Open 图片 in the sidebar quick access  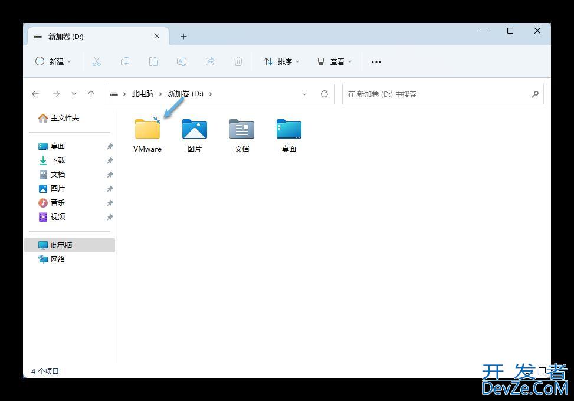click(51, 189)
